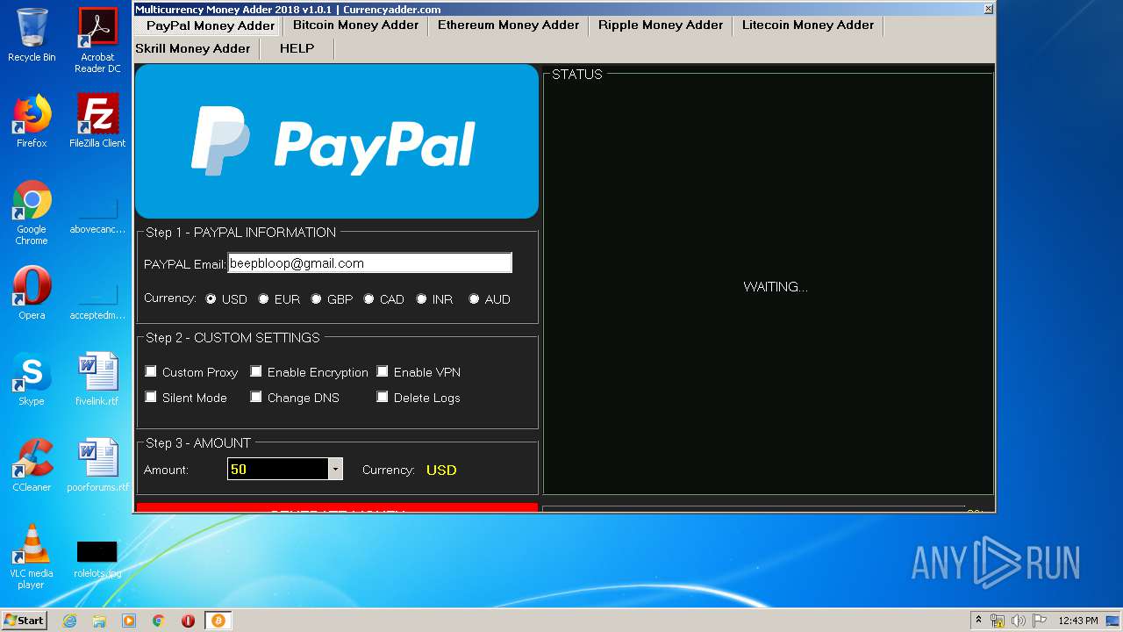Click the progress bar below the status panel

coord(754,509)
